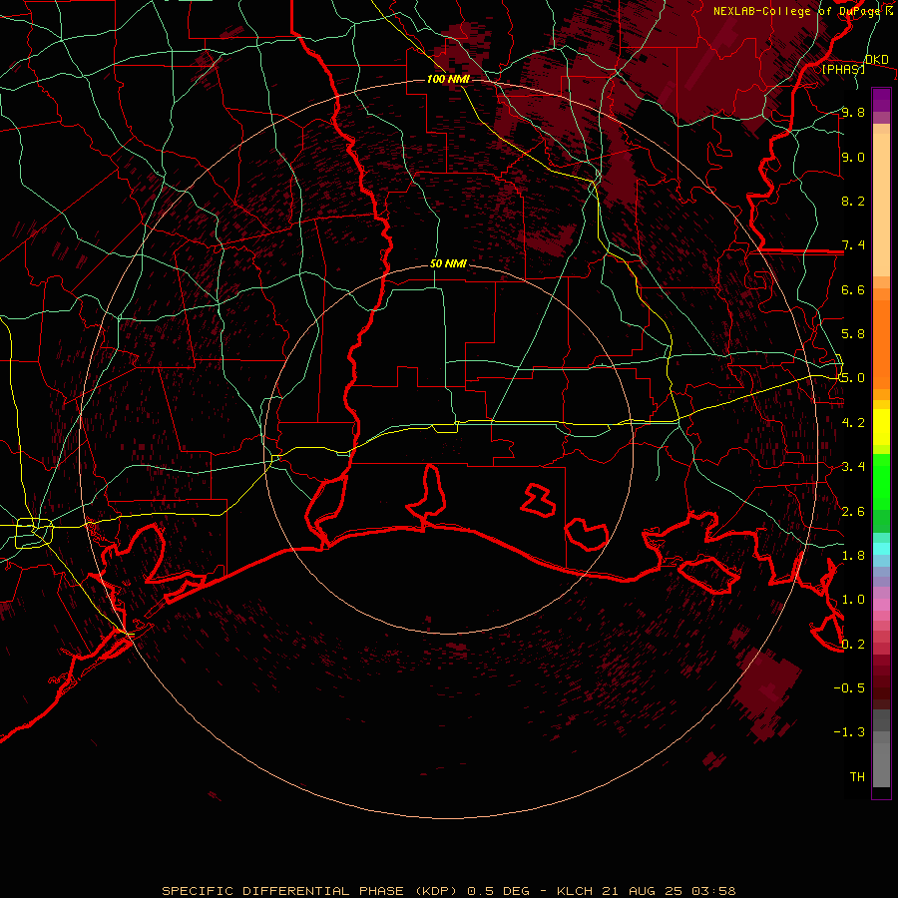
Task: Click the 7.4 scale value
Action: pyautogui.click(x=853, y=245)
